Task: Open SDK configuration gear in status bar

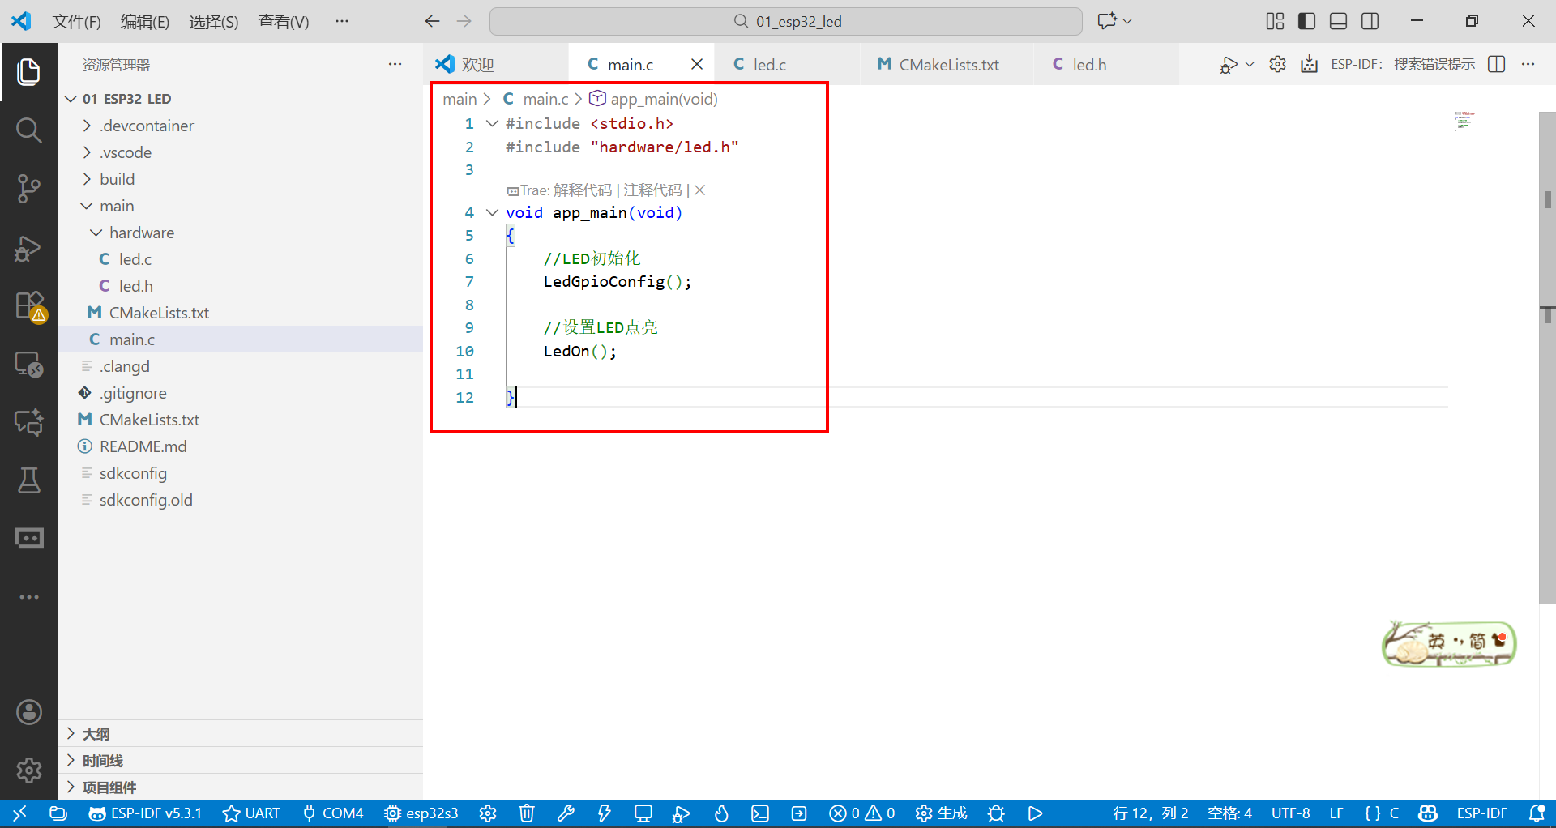Action: point(488,813)
